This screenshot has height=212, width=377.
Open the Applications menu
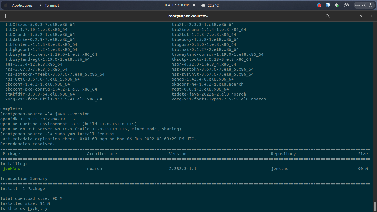[22, 5]
